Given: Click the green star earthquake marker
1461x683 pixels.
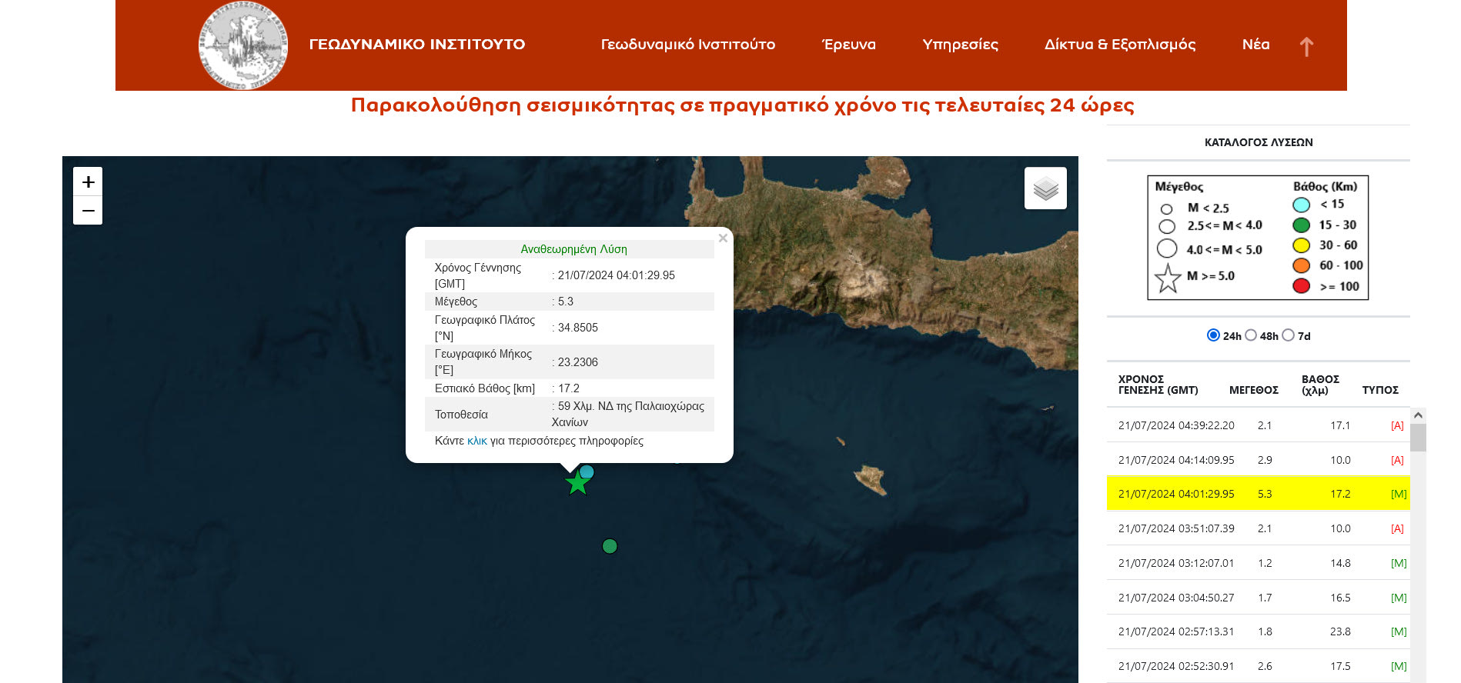Looking at the screenshot, I should coord(577,484).
